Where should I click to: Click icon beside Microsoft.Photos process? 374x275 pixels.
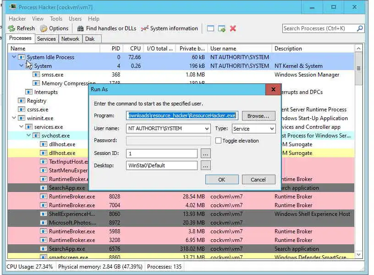pos(44,223)
